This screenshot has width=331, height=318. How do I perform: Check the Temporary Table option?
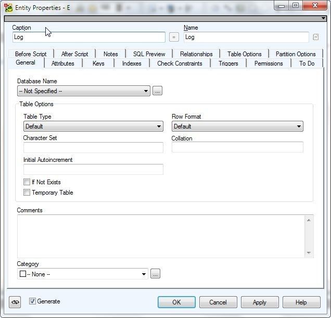tap(27, 193)
